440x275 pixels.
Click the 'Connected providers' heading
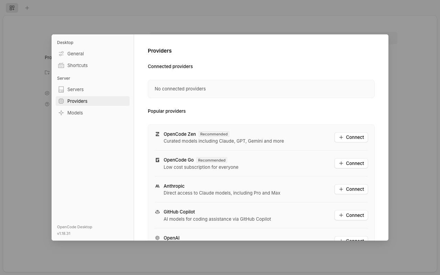[x=170, y=66]
